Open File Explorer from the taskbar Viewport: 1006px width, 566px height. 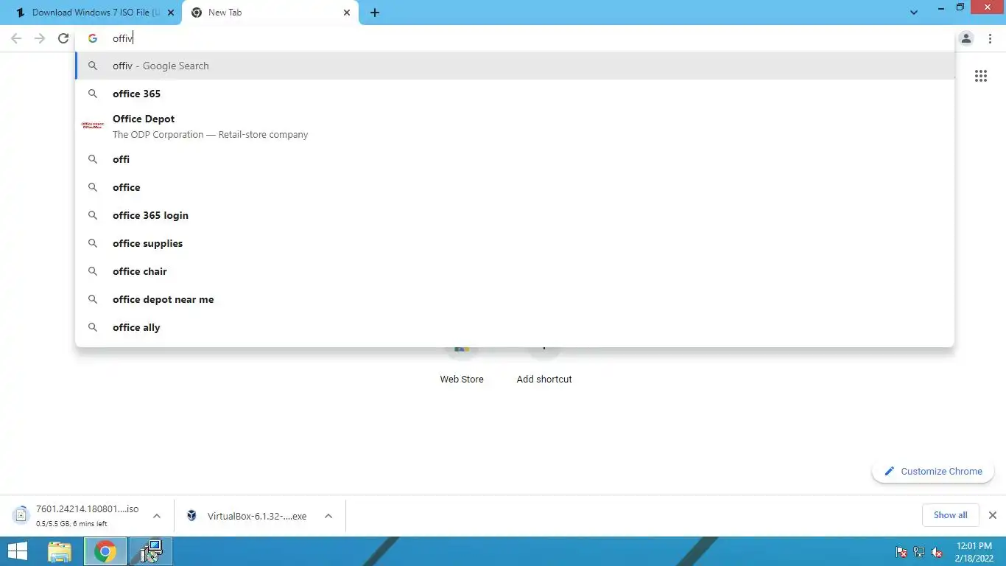tap(60, 551)
